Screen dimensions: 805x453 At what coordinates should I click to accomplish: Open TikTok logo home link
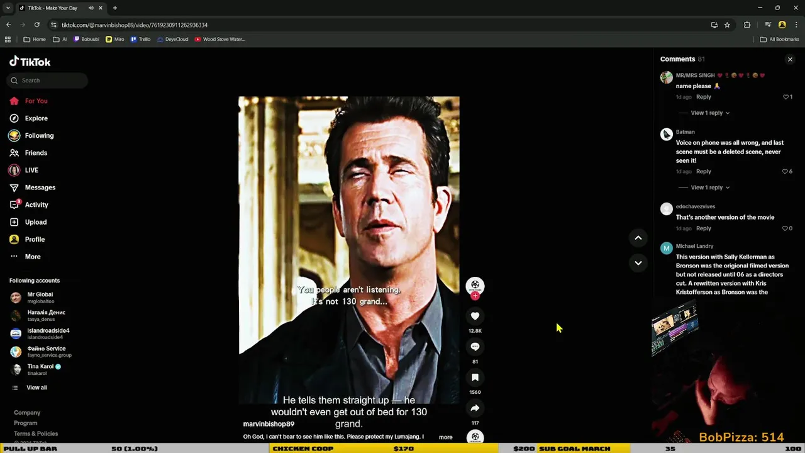pyautogui.click(x=30, y=62)
